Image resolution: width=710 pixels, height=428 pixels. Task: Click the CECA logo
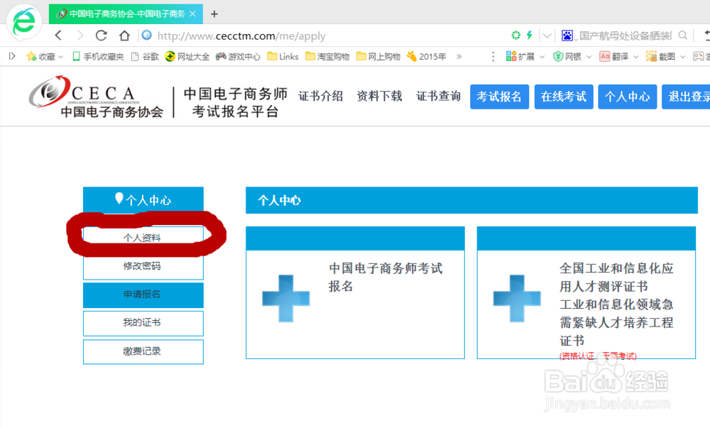(96, 97)
